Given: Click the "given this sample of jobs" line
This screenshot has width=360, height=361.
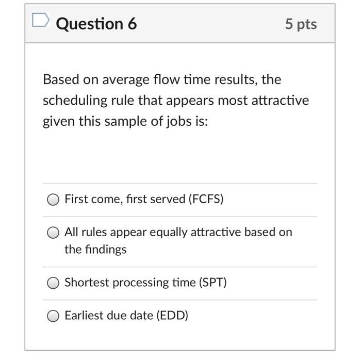Looking at the screenshot, I should [125, 122].
